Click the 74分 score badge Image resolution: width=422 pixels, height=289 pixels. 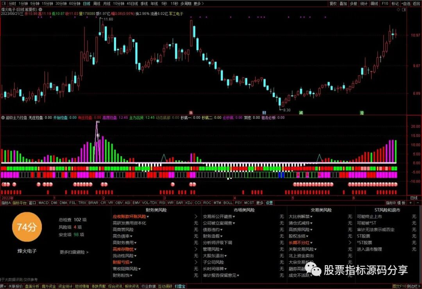[x=27, y=227]
